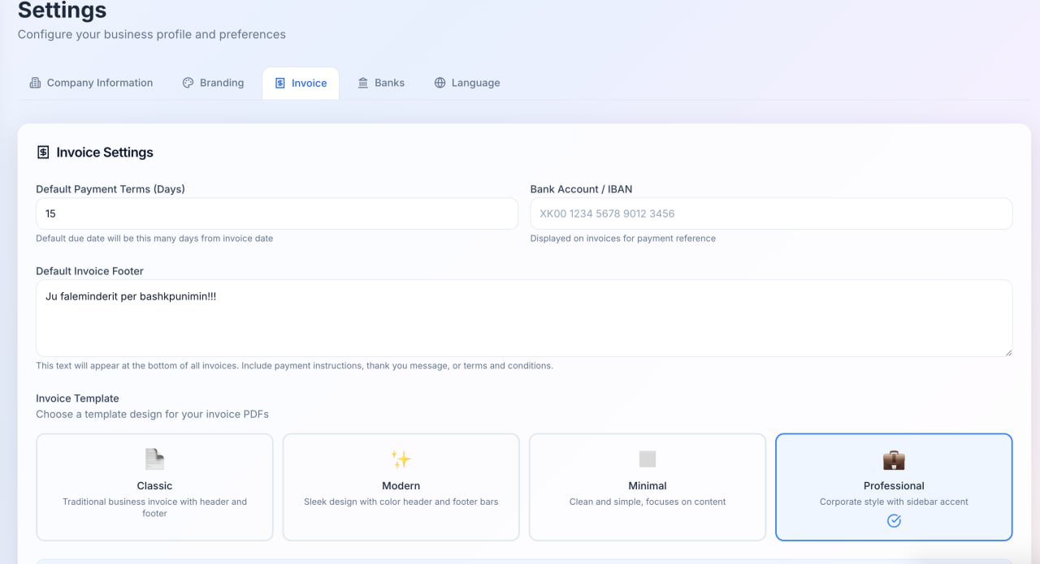The height and width of the screenshot is (564, 1040).
Task: Click the Bank Account / IBAN field
Action: pyautogui.click(x=771, y=213)
